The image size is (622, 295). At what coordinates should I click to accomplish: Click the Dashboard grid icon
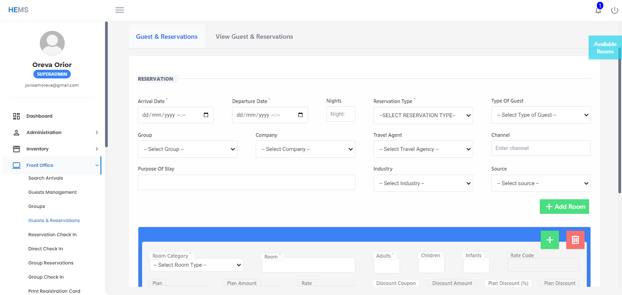[16, 116]
